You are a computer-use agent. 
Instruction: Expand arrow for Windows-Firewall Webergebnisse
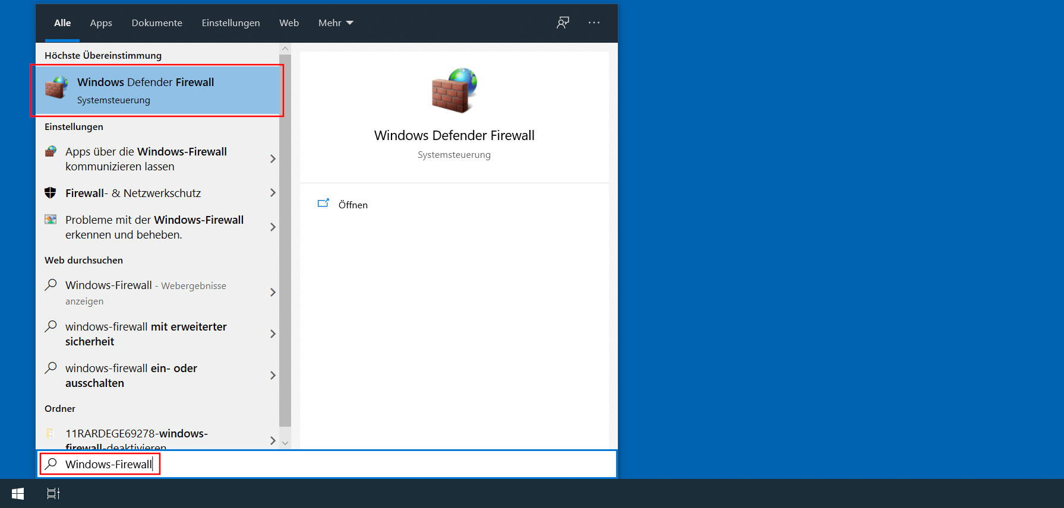(273, 292)
